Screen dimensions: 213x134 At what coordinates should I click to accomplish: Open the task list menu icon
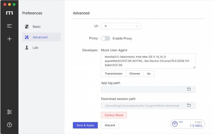[9, 26]
